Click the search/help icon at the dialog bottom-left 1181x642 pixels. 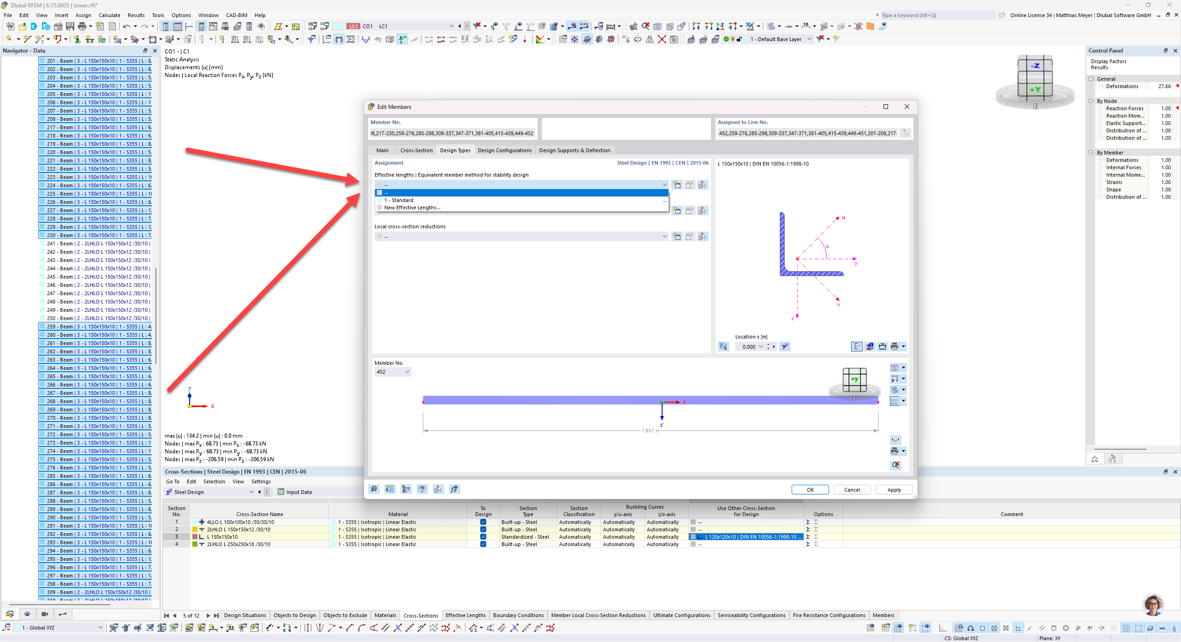pyautogui.click(x=374, y=489)
